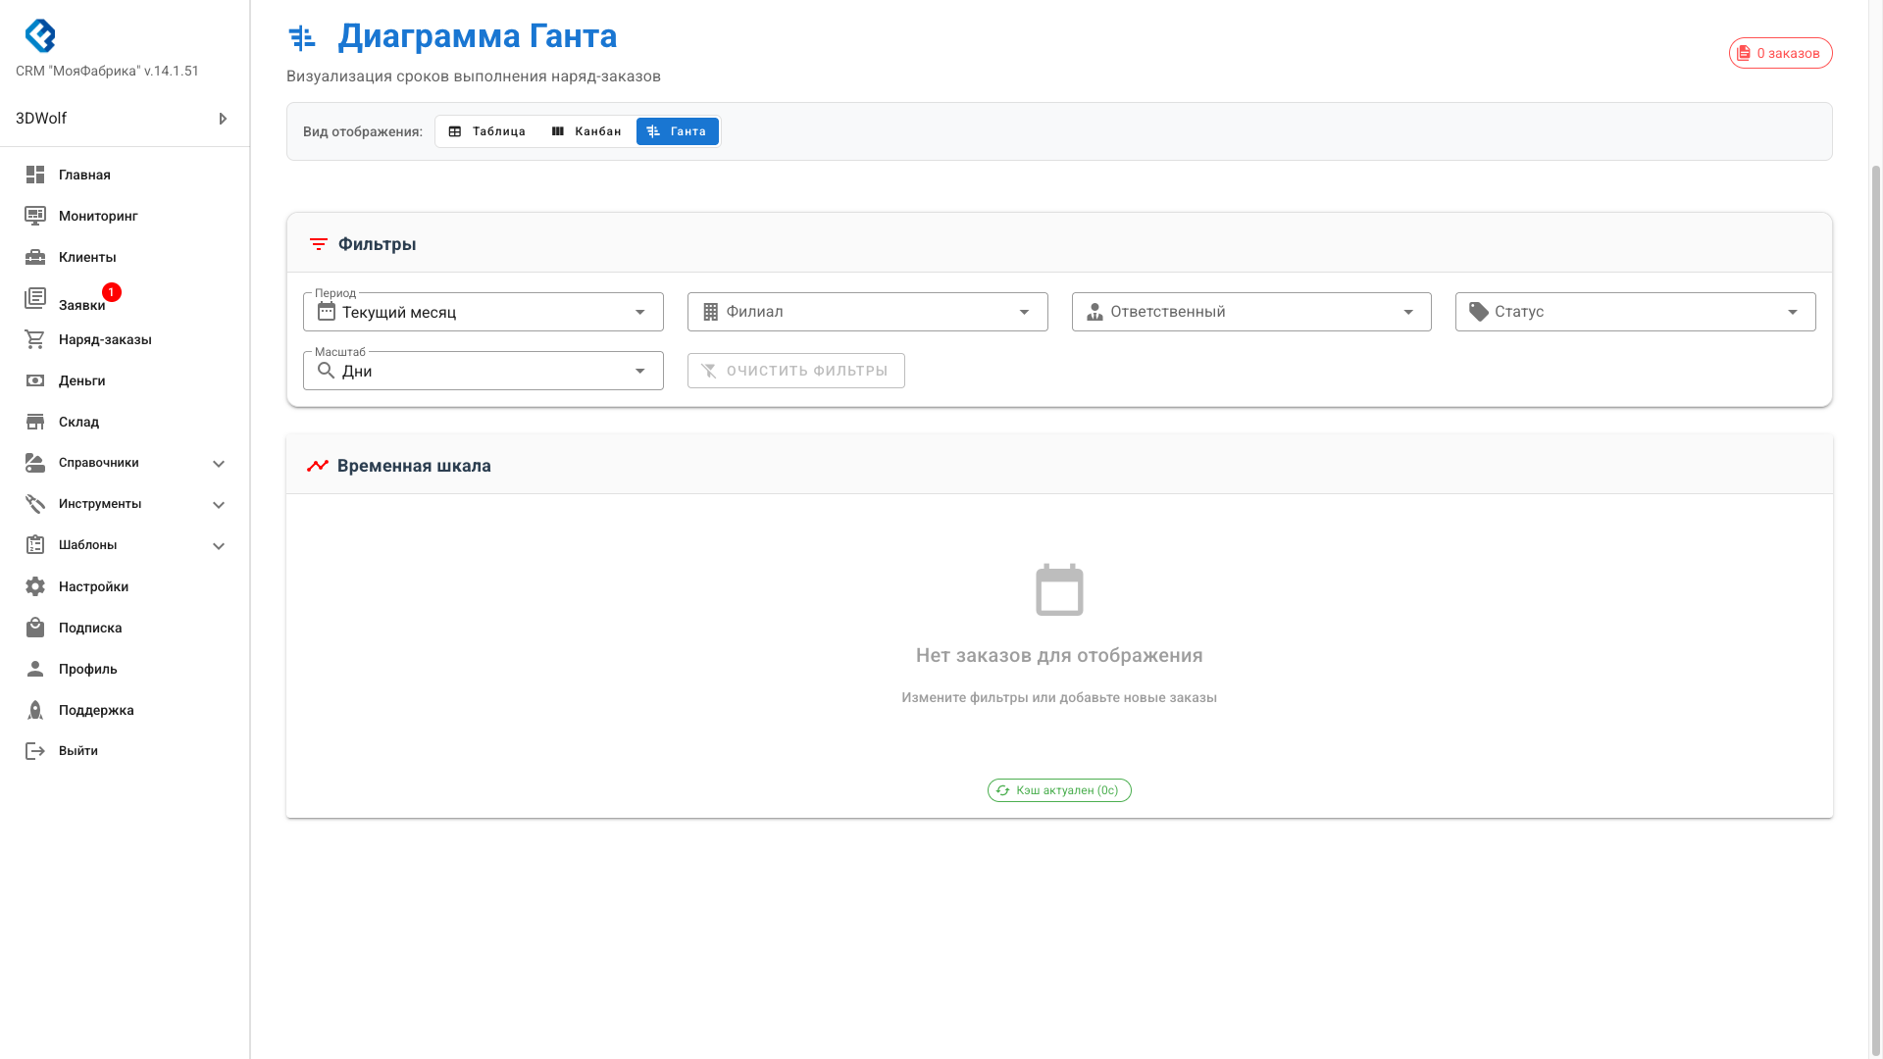Open the Период dropdown
The width and height of the screenshot is (1883, 1059).
(x=483, y=312)
